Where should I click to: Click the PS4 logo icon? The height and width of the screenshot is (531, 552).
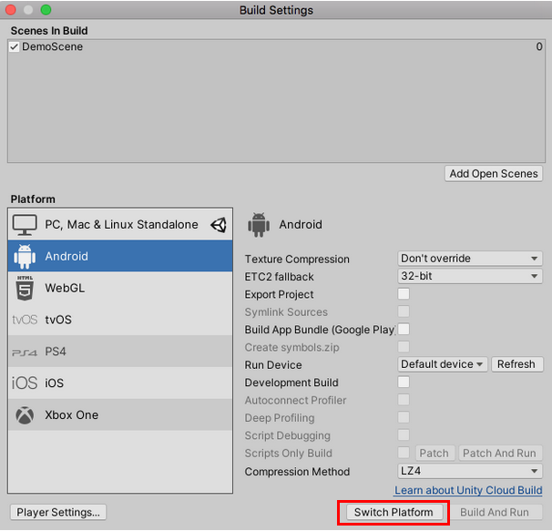pyautogui.click(x=25, y=352)
